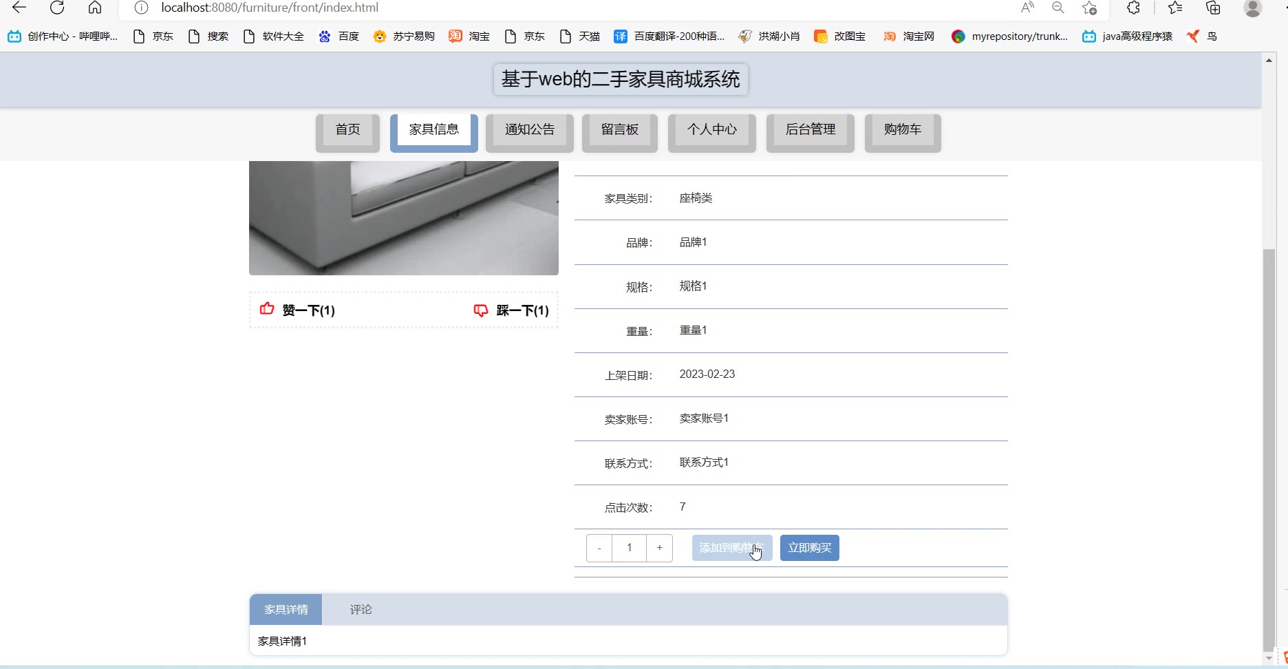
Task: Open the zoom magnifier icon in address bar
Action: (1058, 8)
